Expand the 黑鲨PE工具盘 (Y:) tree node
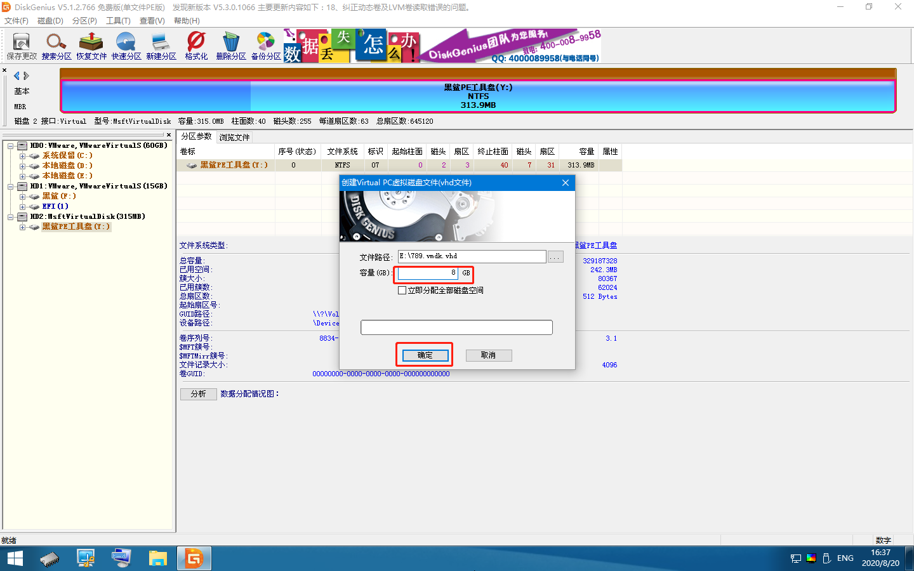The height and width of the screenshot is (571, 914). point(23,227)
